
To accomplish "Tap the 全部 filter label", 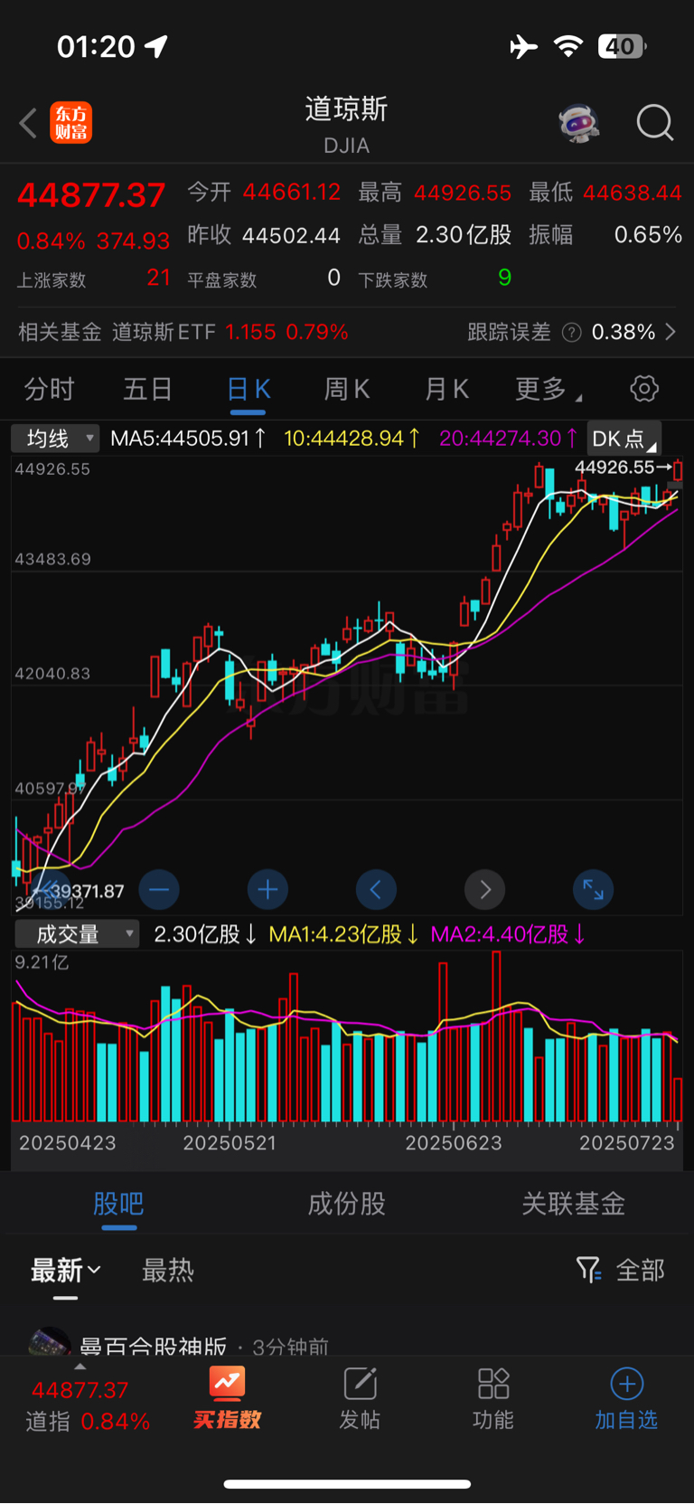I will [x=640, y=1271].
